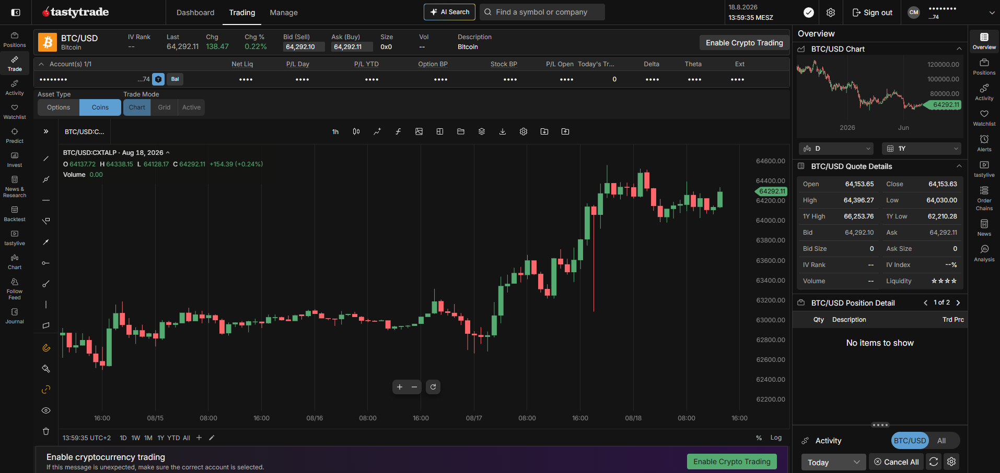1000x473 pixels.
Task: Toggle percent scale on chart
Action: 759,438
